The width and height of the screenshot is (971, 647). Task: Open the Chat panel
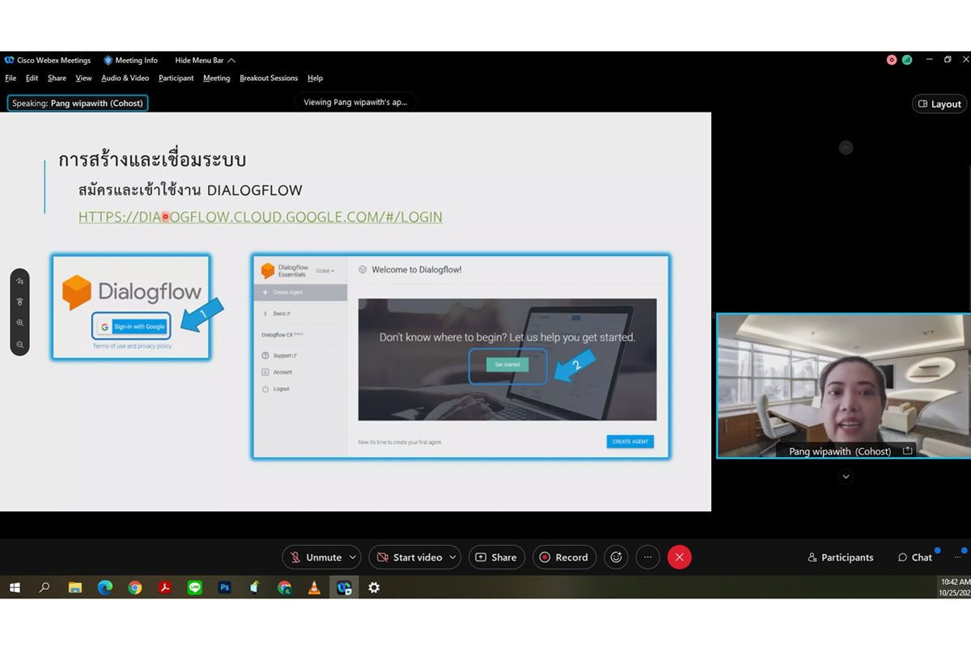(914, 557)
